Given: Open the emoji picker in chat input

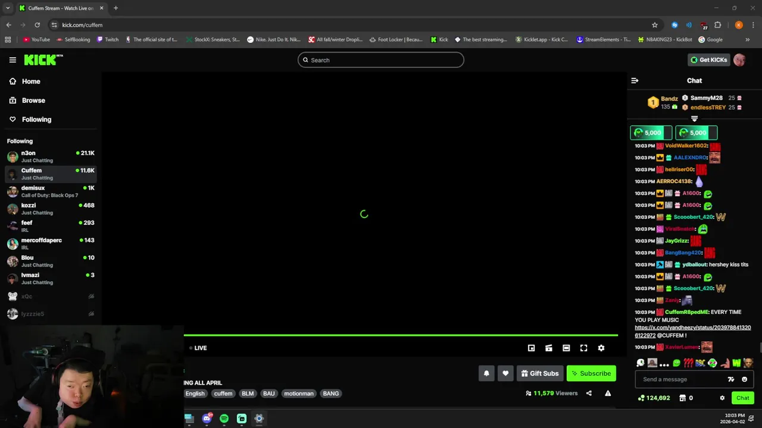Looking at the screenshot, I should (x=744, y=379).
